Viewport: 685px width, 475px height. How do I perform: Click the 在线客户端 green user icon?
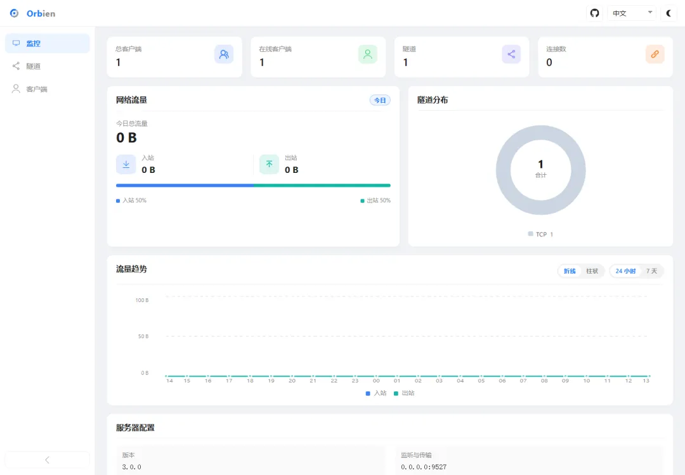click(x=367, y=54)
